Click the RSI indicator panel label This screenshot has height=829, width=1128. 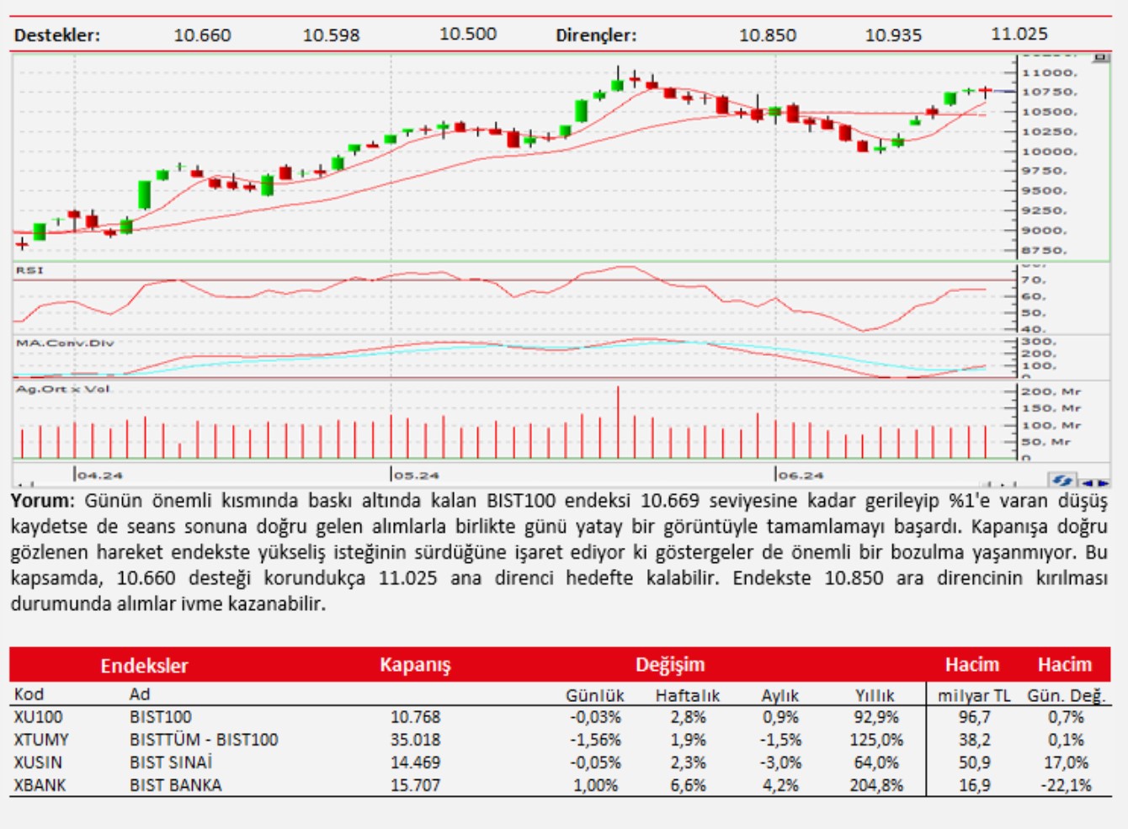pyautogui.click(x=29, y=270)
